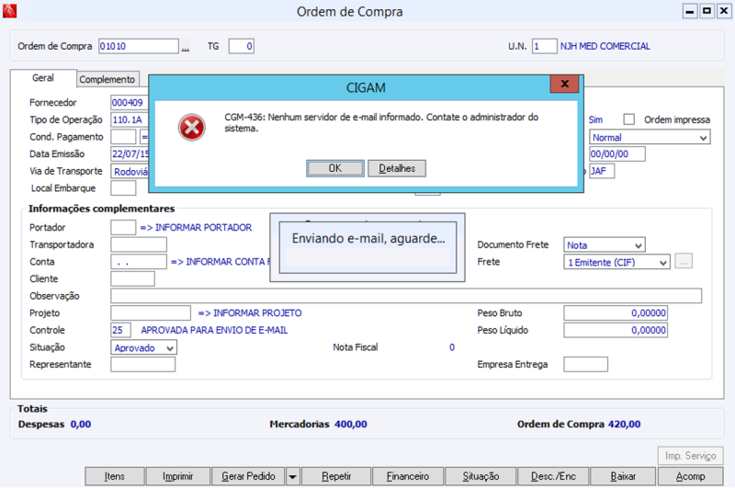Click the Transportadora input field

(x=139, y=244)
